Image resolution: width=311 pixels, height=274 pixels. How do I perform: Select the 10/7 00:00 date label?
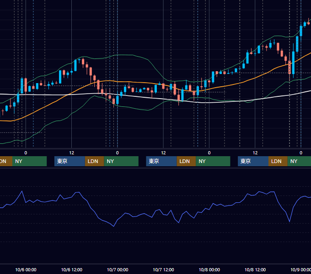pos(118,269)
